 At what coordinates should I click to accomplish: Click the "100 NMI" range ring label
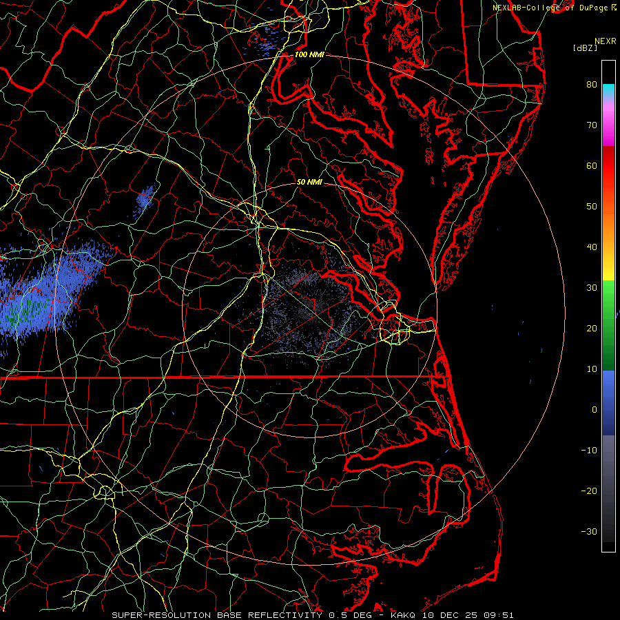pos(309,54)
